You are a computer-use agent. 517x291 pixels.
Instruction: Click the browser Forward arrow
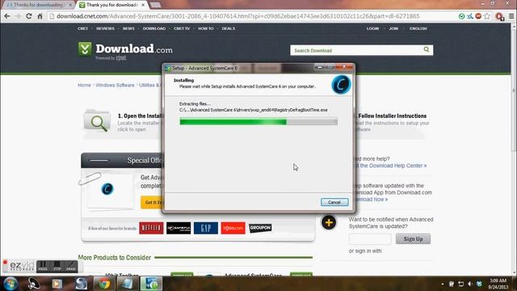point(18,16)
